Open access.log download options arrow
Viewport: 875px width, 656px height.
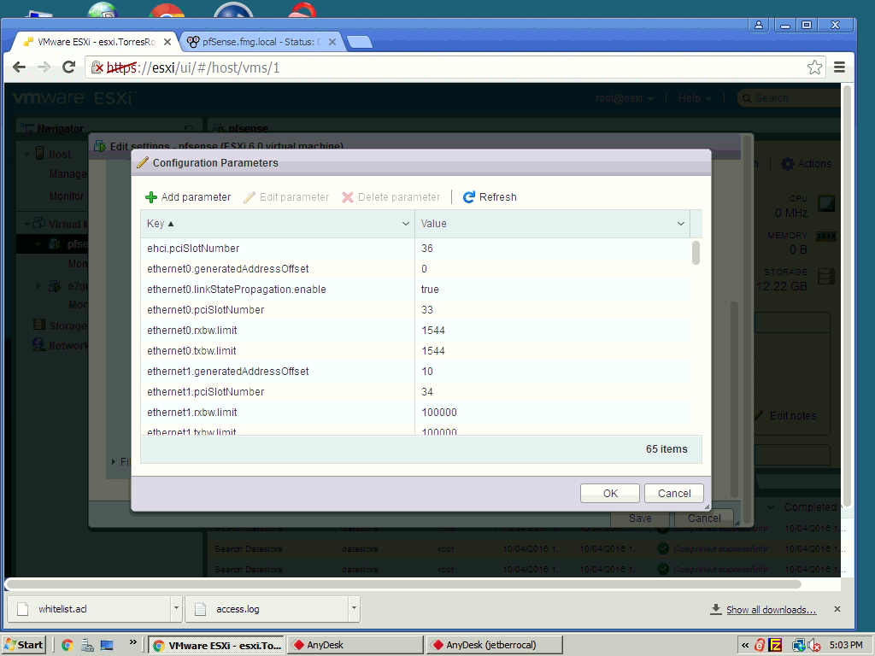click(354, 608)
